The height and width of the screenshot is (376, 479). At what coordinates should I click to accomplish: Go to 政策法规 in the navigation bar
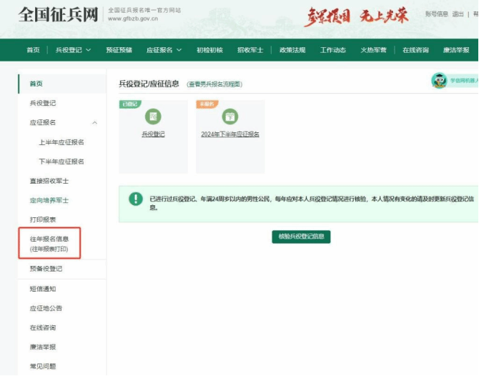tap(292, 50)
